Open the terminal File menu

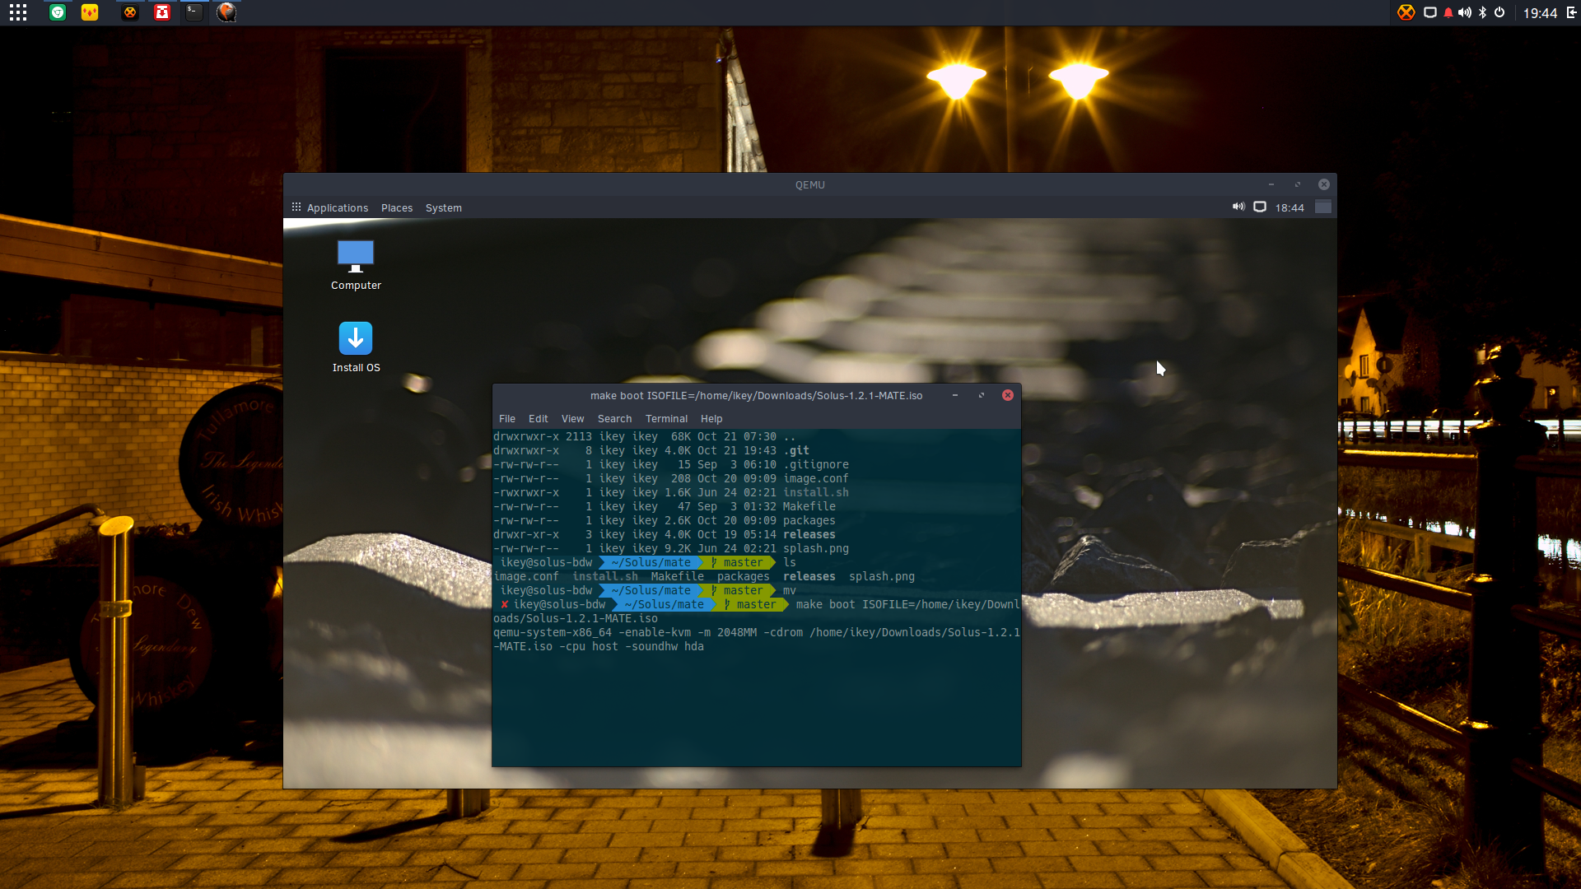point(507,418)
